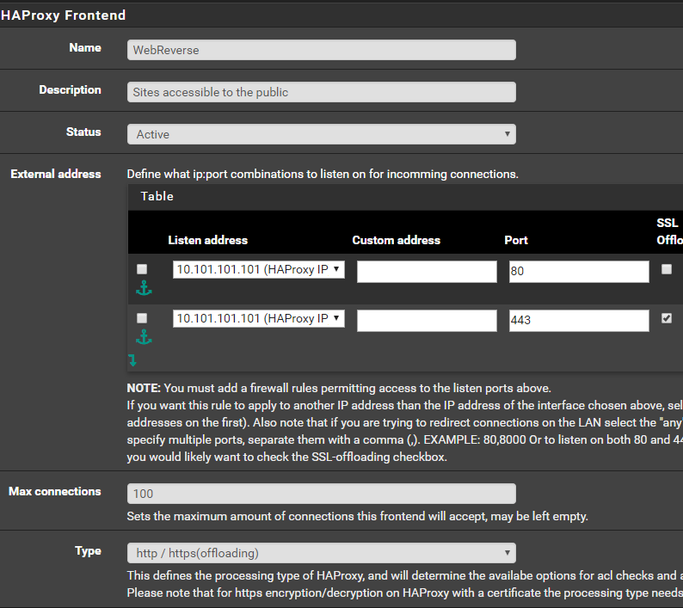The image size is (683, 608).
Task: Open the Status dropdown showing Active
Action: click(x=322, y=134)
